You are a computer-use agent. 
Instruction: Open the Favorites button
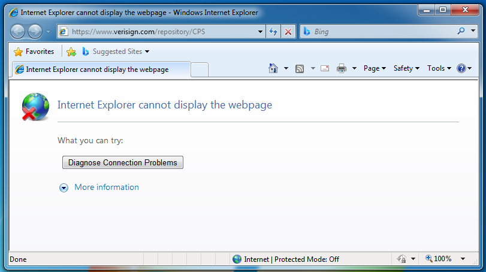[34, 52]
